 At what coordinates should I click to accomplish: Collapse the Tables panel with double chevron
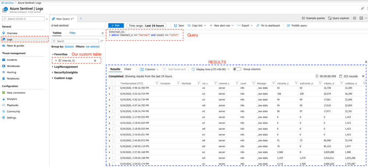[103, 33]
